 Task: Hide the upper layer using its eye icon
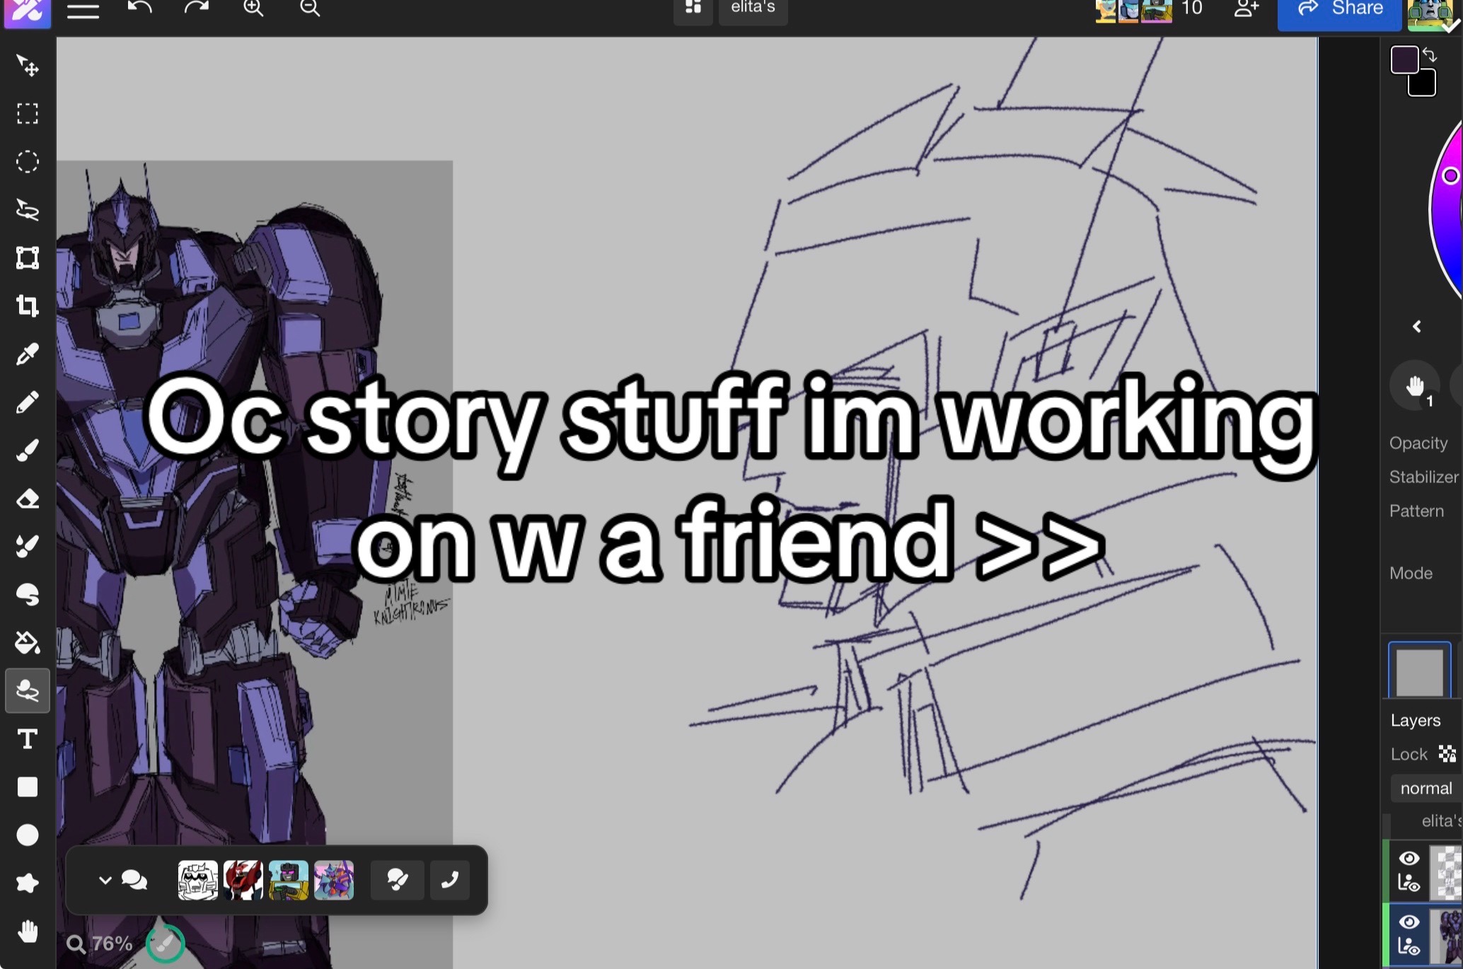(x=1409, y=858)
